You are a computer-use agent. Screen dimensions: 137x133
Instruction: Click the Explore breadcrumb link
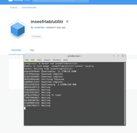click(14, 8)
